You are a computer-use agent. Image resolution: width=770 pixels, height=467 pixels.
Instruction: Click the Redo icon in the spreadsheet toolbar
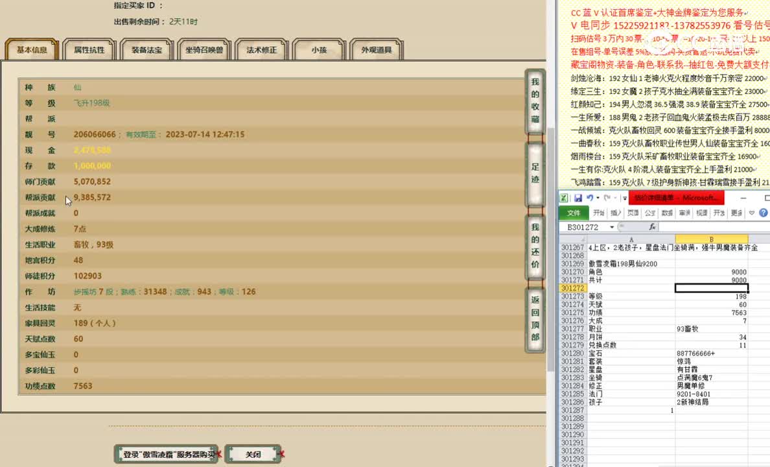(x=607, y=198)
